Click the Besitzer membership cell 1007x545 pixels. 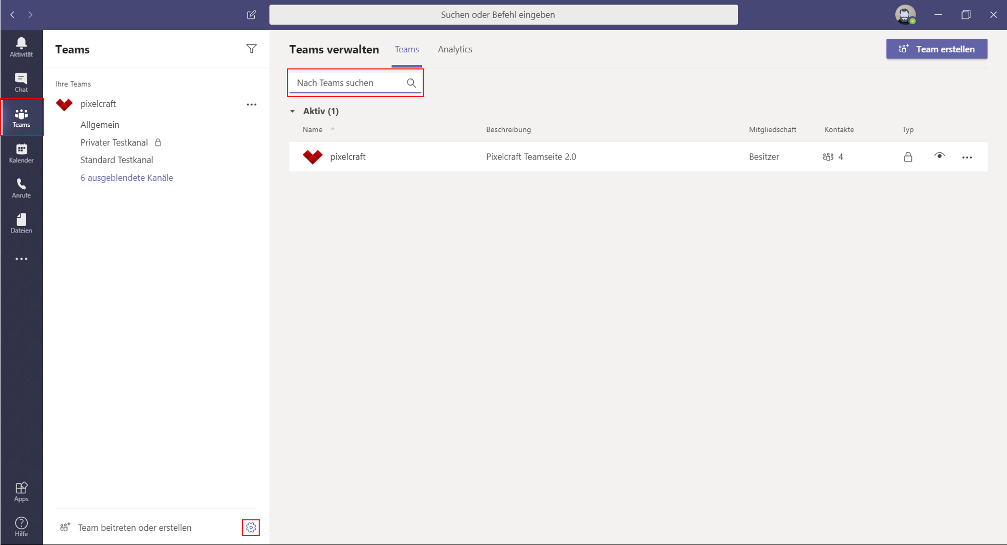764,157
